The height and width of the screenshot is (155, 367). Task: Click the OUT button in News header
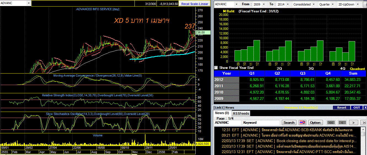pos(357,108)
